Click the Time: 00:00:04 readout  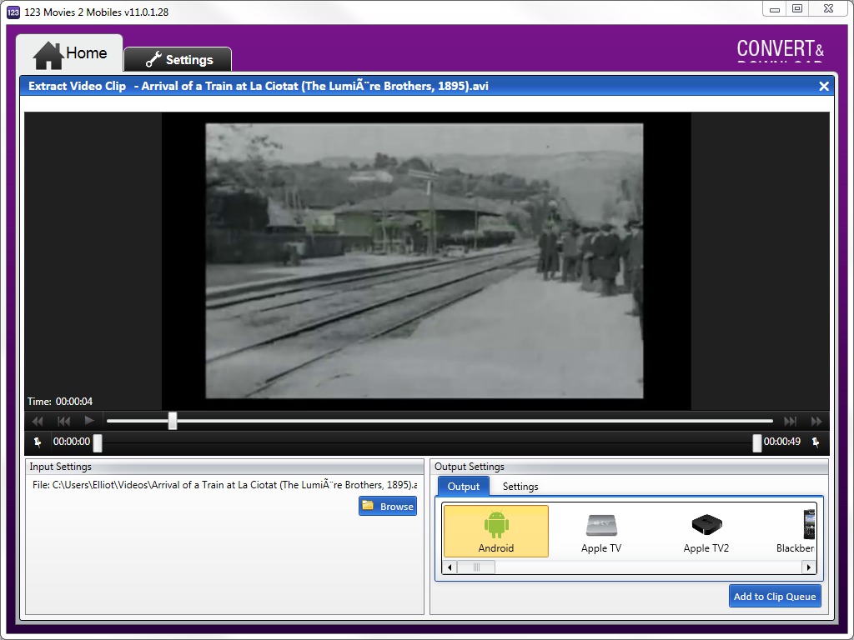pyautogui.click(x=60, y=402)
